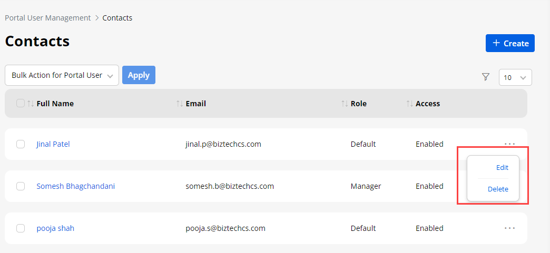550x253 pixels.
Task: Check the Somesh Bhagchandani row checkbox
Action: (21, 186)
